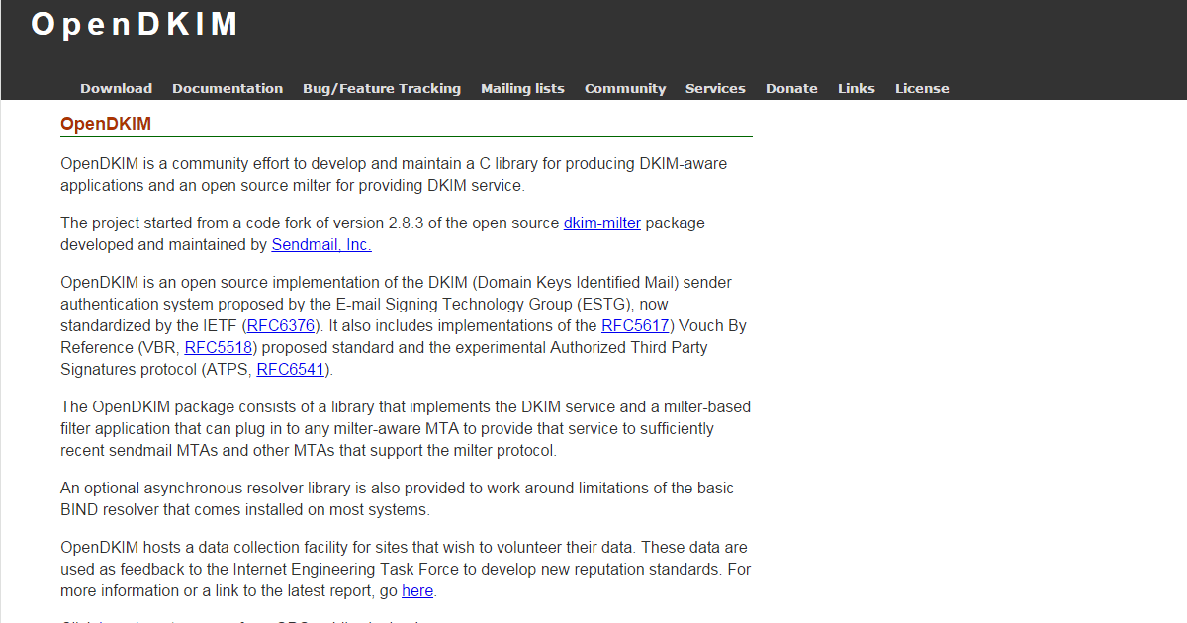Screen dimensions: 1187x623
Task: Open the RFC5617 reference link
Action: point(635,326)
